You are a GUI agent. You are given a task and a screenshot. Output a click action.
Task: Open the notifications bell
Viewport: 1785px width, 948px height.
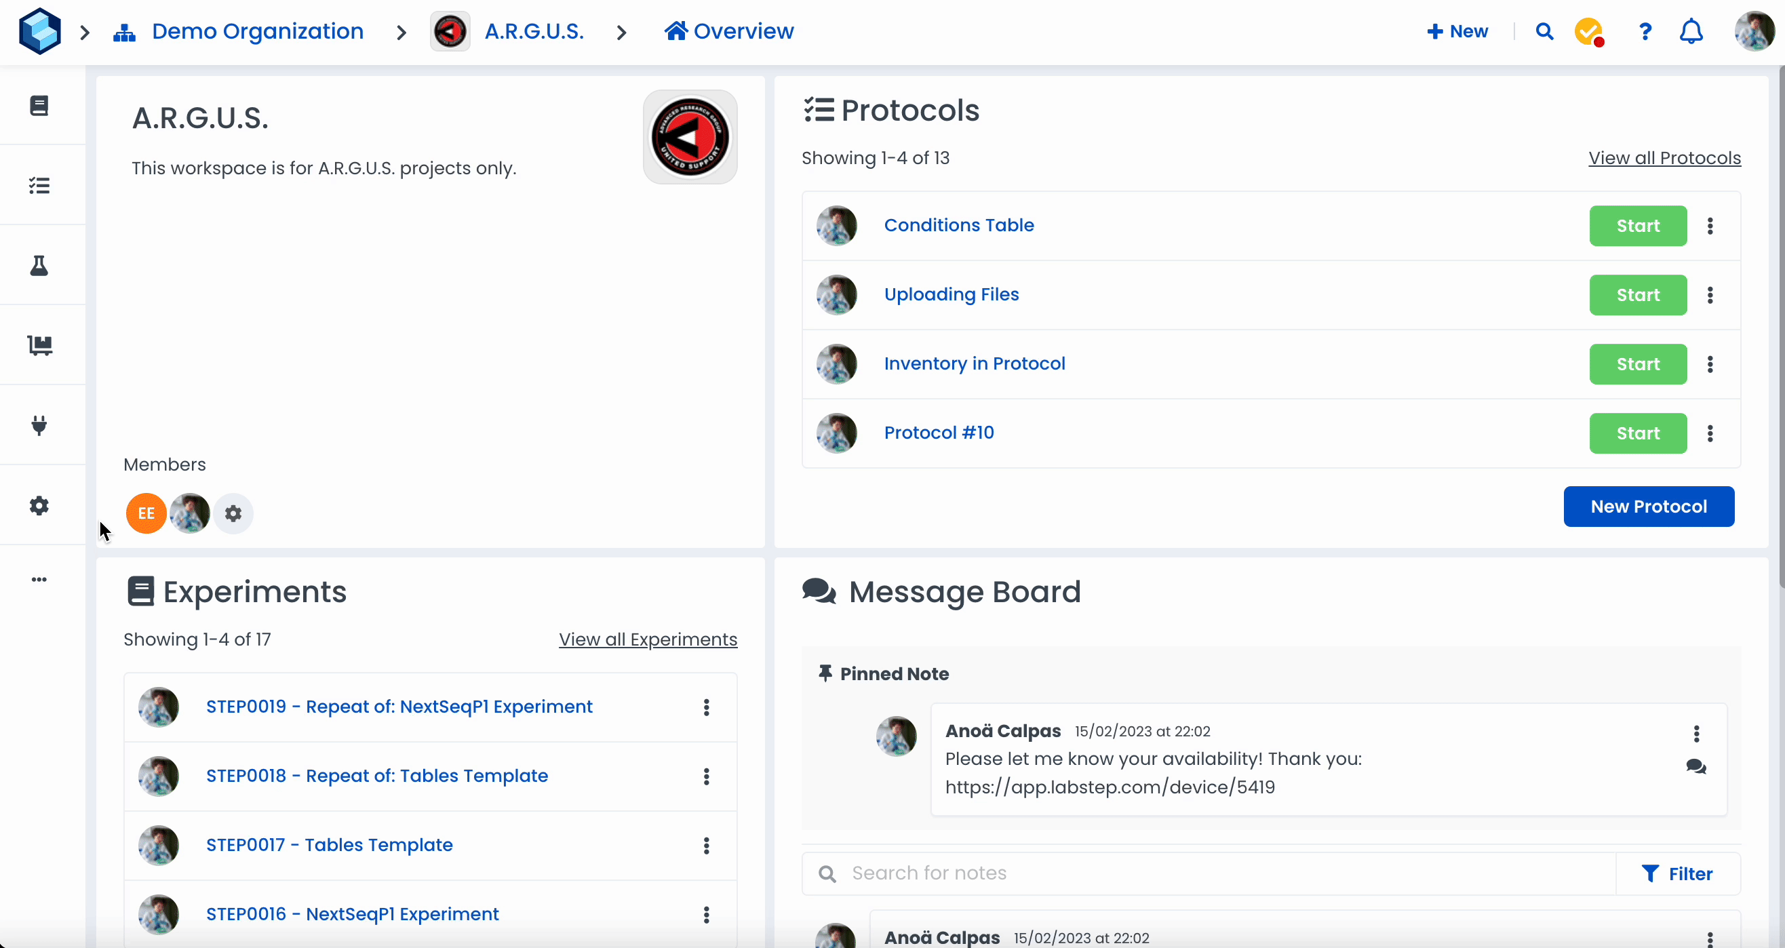1691,31
